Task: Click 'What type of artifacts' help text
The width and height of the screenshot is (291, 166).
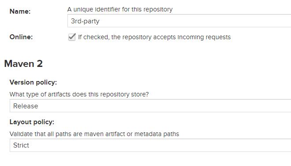Action: (x=79, y=94)
